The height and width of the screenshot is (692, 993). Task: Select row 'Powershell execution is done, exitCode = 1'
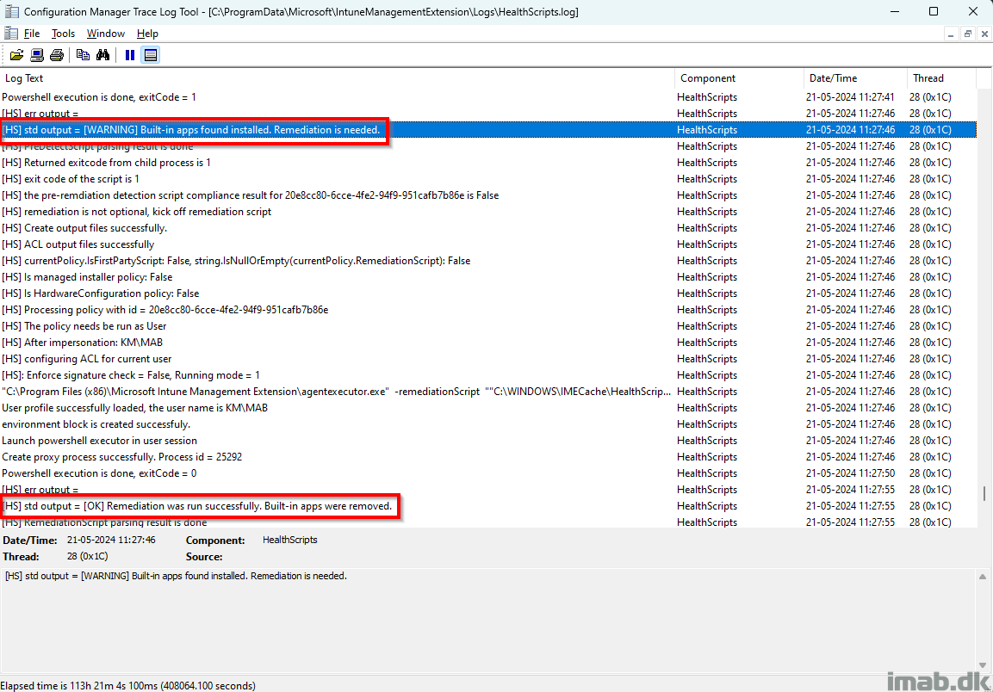(488, 97)
